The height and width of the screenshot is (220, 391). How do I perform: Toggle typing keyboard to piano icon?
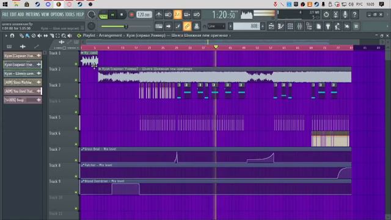coord(159,26)
